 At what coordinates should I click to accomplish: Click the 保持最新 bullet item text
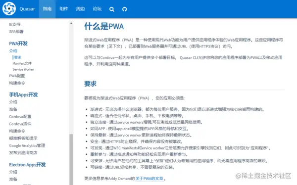[141, 135]
